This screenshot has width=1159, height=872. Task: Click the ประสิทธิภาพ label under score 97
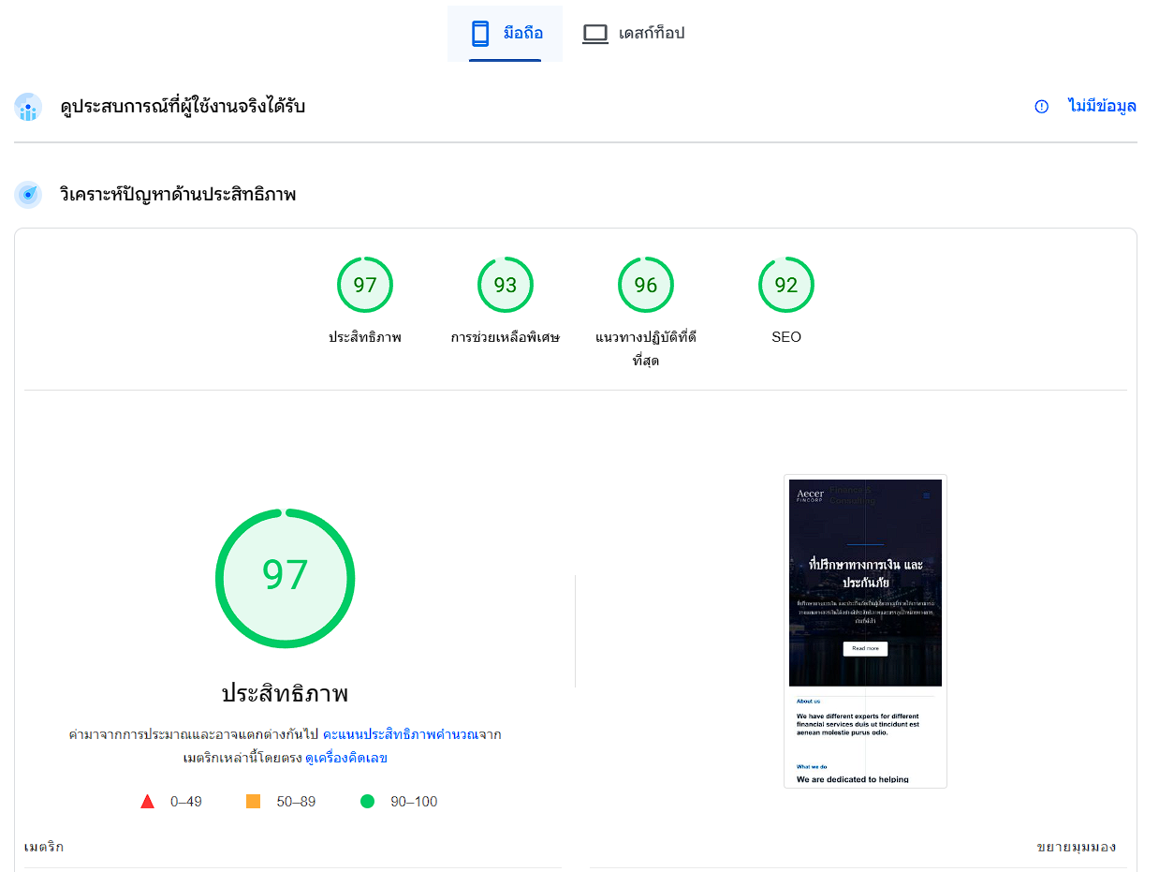(365, 337)
